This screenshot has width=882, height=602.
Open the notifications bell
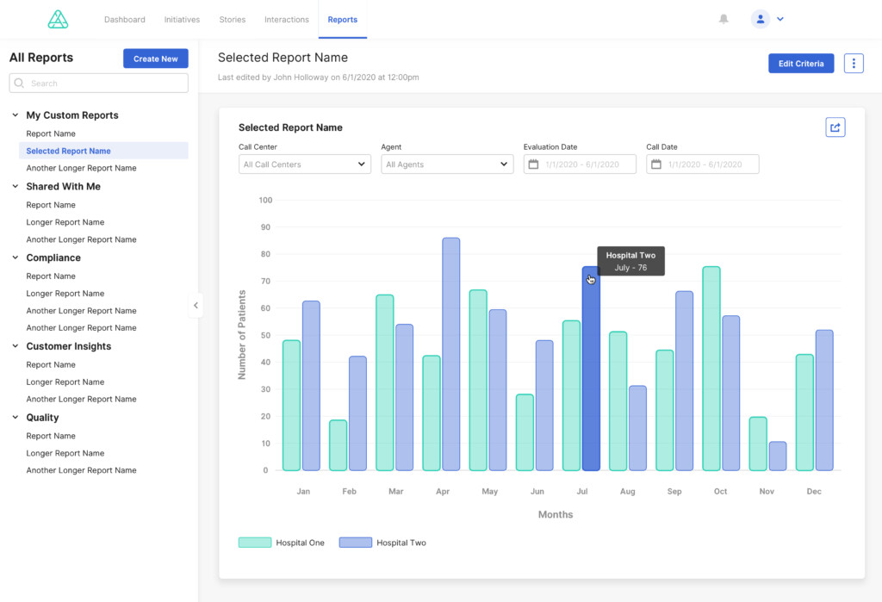tap(724, 18)
